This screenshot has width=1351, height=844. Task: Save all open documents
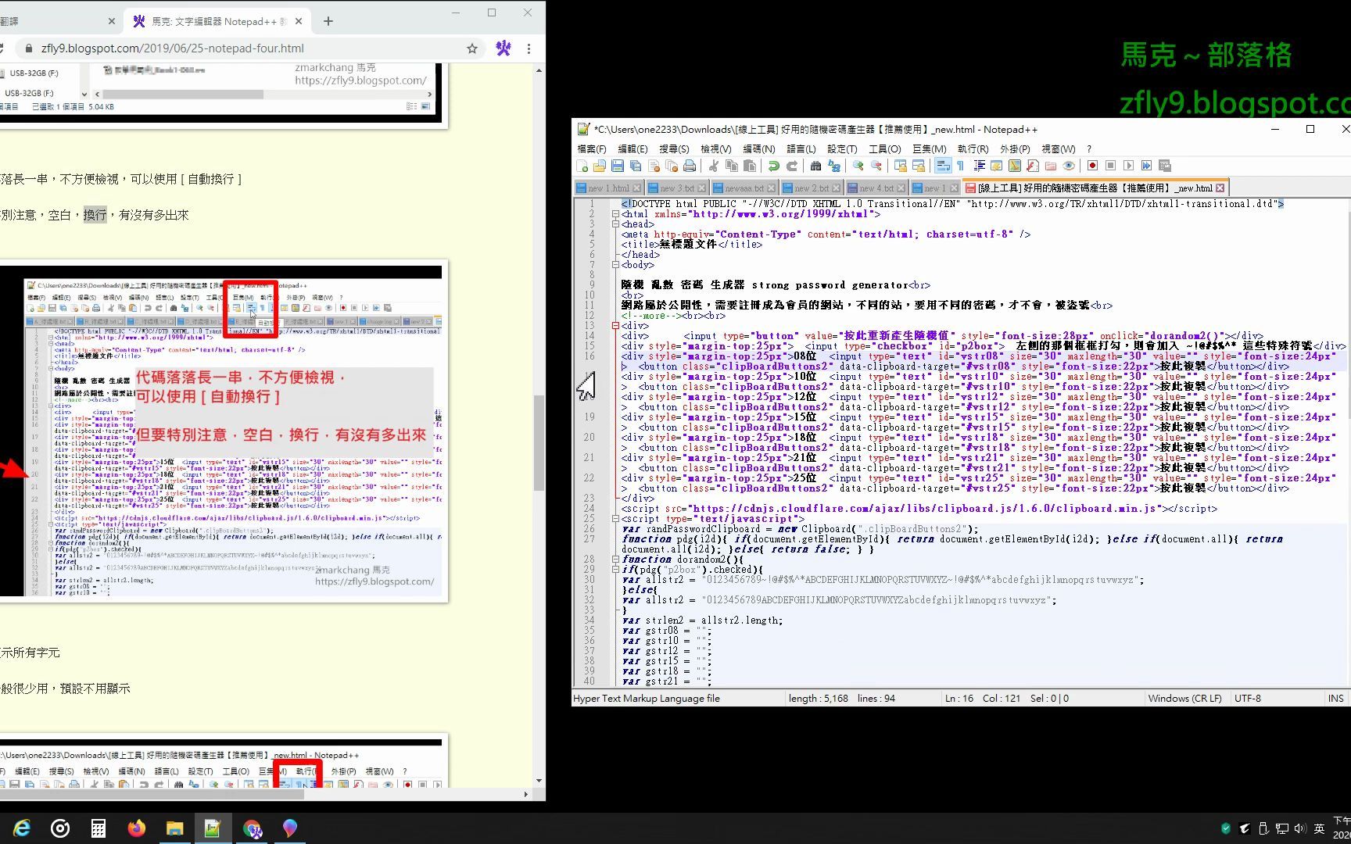[634, 165]
